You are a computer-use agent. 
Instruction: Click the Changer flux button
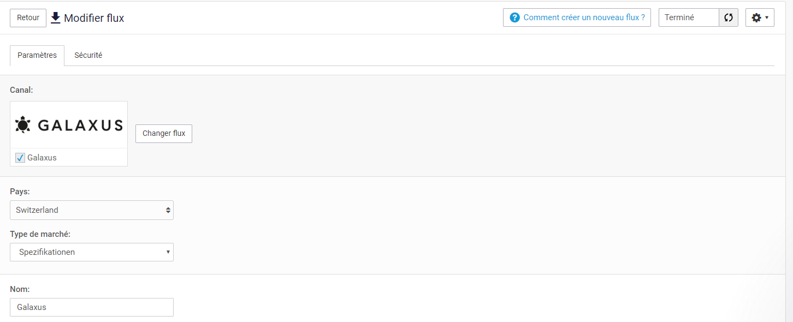(164, 133)
